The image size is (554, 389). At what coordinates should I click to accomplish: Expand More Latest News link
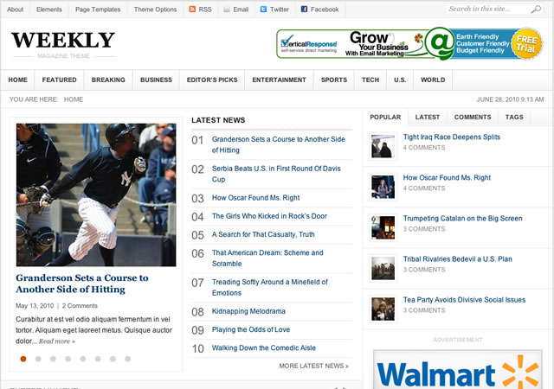[313, 366]
